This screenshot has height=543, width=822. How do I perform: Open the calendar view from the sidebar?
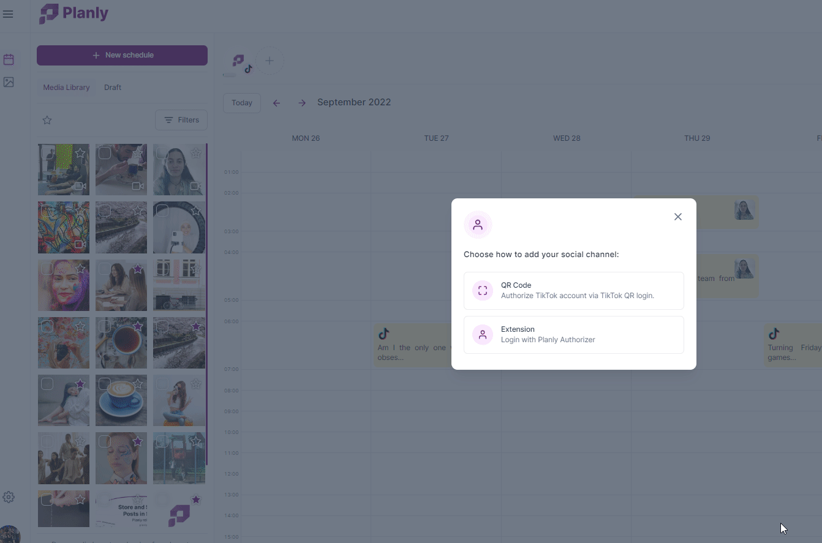click(9, 59)
